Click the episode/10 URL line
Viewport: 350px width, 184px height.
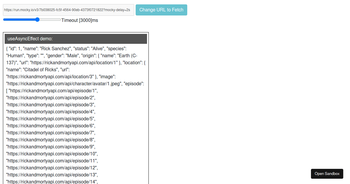(x=52, y=154)
